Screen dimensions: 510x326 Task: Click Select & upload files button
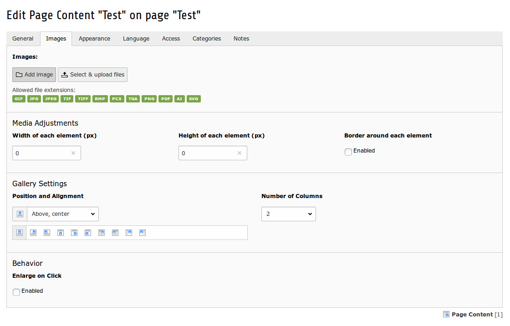[93, 75]
